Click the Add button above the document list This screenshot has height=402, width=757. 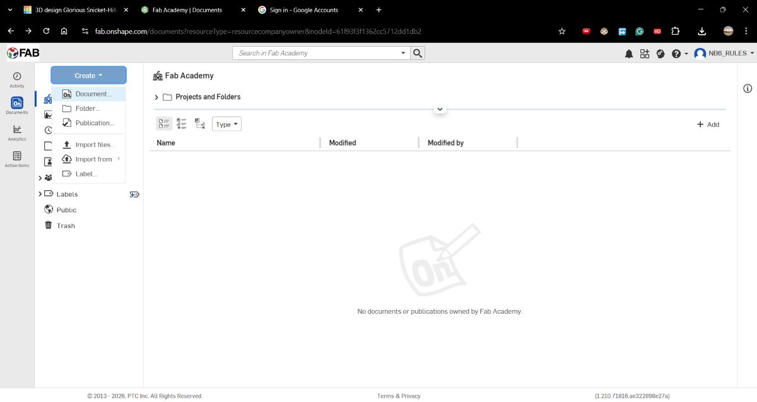(708, 124)
